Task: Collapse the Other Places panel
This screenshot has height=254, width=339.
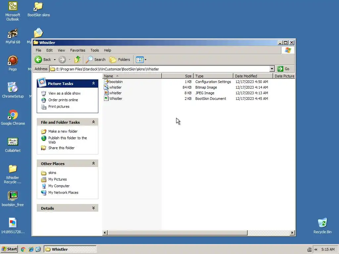Action: tap(93, 163)
